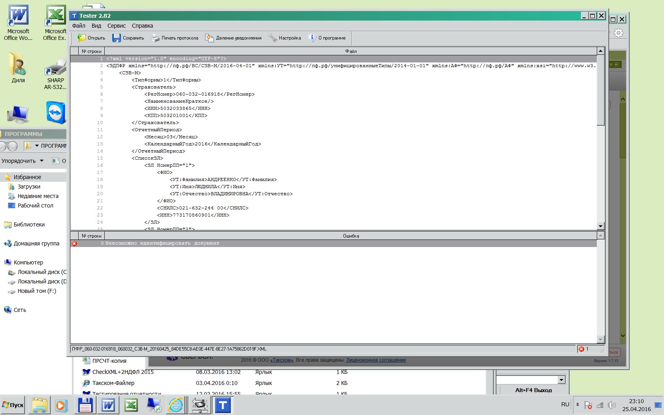The width and height of the screenshot is (664, 415).
Task: Open Лицензионное соглашение link
Action: tap(376, 360)
